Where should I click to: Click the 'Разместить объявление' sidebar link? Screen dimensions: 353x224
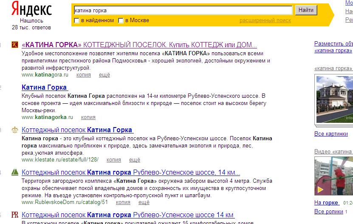[333, 43]
